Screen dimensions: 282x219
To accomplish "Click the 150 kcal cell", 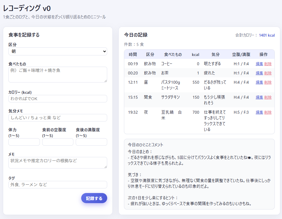I will [x=196, y=97].
